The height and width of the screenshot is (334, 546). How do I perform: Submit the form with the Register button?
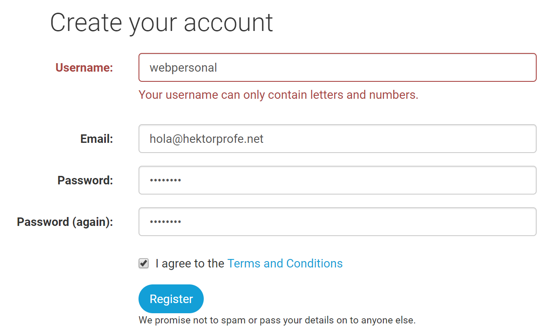(x=171, y=299)
